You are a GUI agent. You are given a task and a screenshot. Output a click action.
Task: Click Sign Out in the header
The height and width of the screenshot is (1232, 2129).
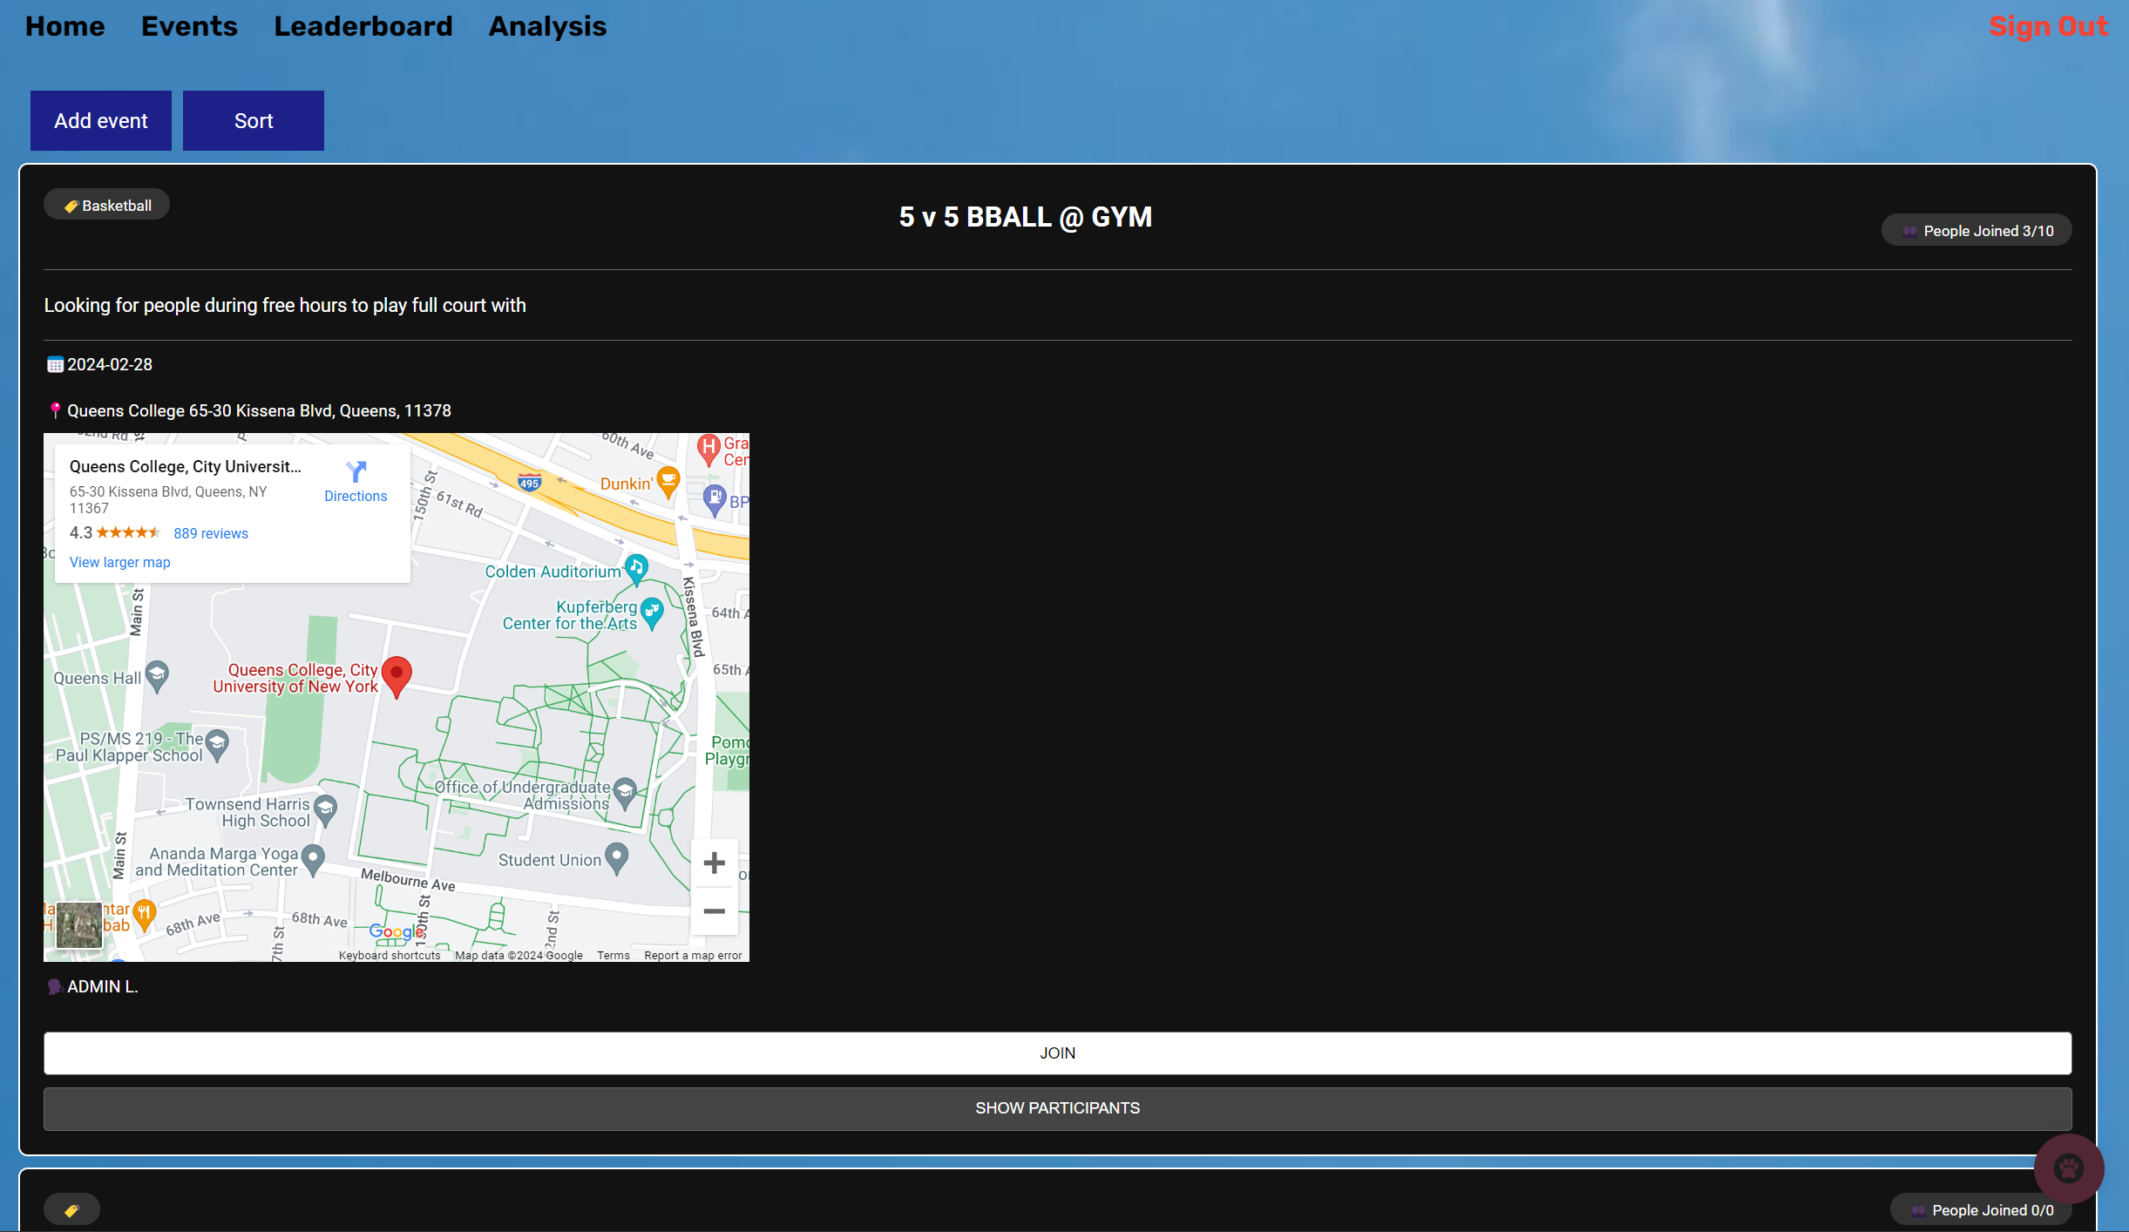pyautogui.click(x=2048, y=26)
